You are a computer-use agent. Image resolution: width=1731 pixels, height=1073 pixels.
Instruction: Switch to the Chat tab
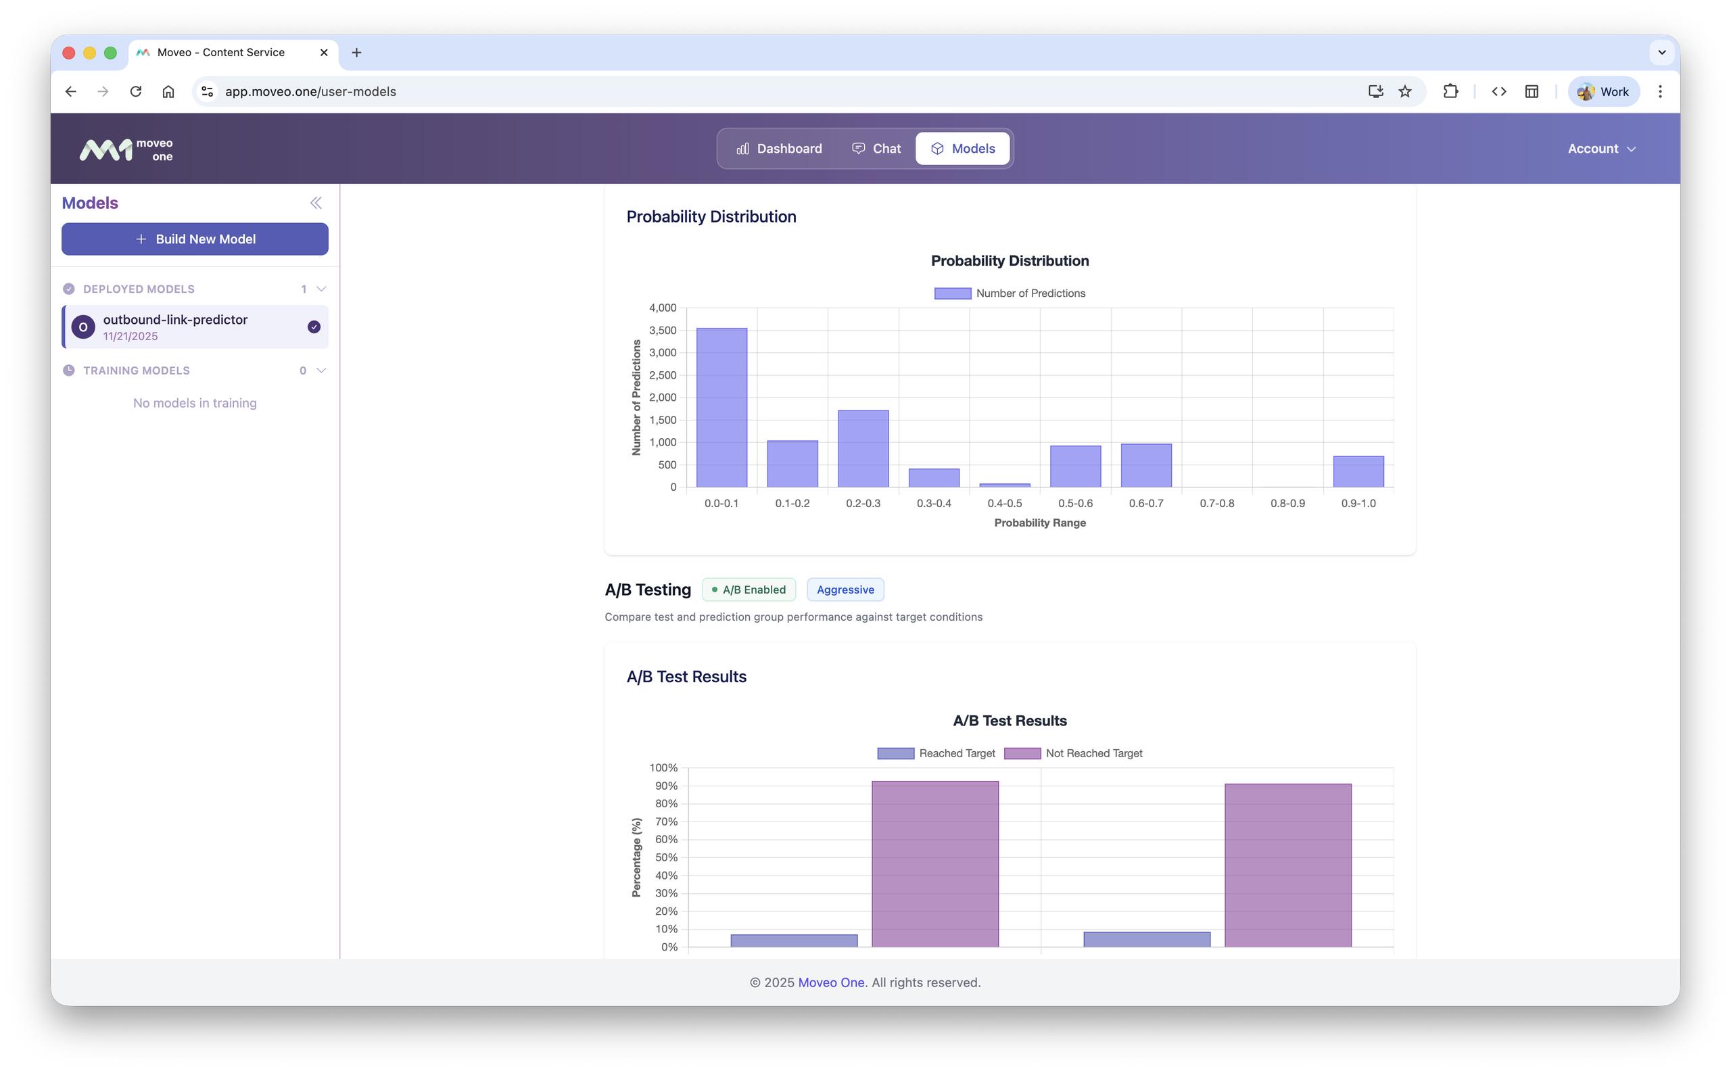[x=876, y=149]
